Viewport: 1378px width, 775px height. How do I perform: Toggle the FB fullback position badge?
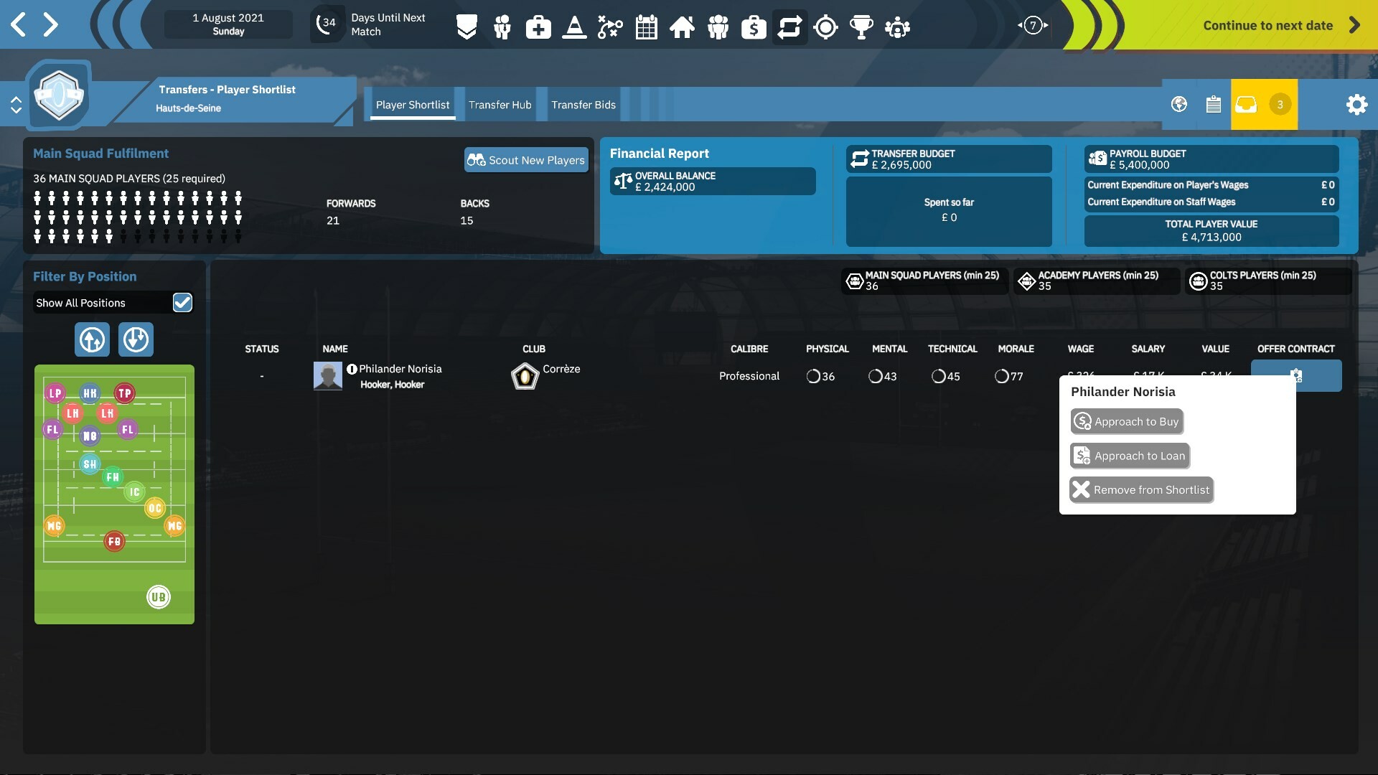click(114, 541)
